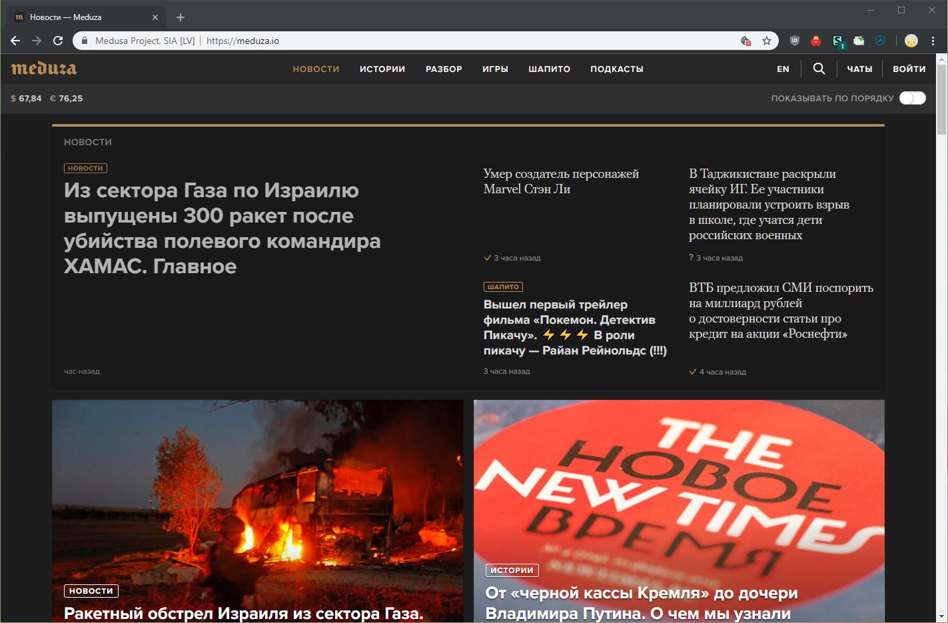Viewport: 948px width, 623px height.
Task: Reload the Meduza page
Action: coord(58,41)
